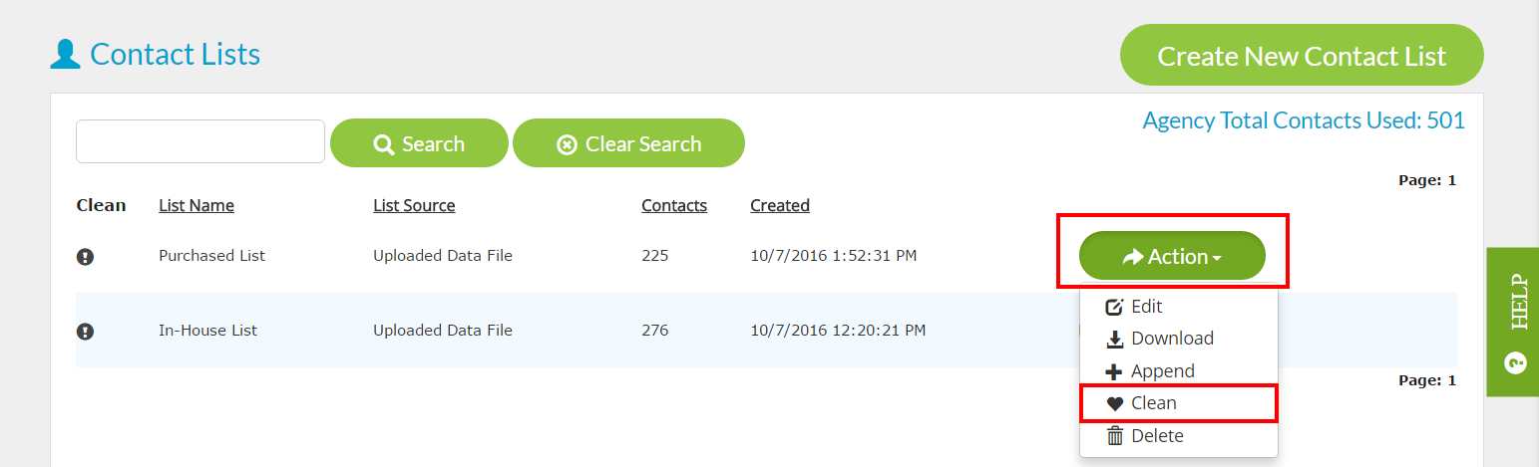Viewport: 1539px width, 467px height.
Task: Click the warning icon for In-House List
Action: point(86,332)
